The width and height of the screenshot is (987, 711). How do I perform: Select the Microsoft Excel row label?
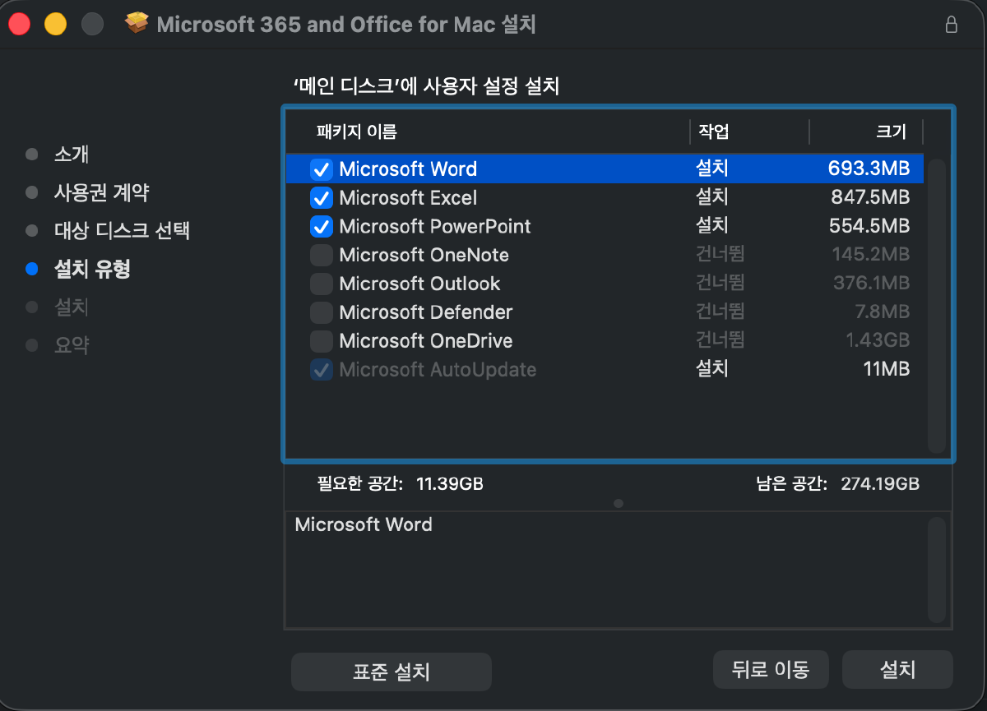408,198
